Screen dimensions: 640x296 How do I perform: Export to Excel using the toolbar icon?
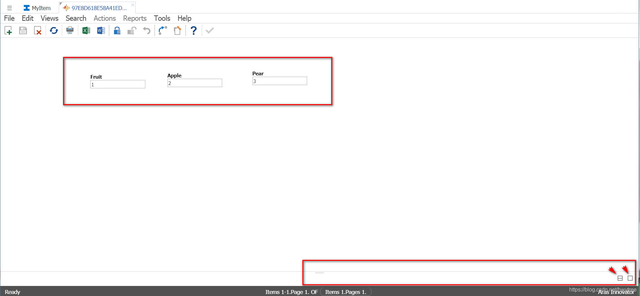point(86,31)
